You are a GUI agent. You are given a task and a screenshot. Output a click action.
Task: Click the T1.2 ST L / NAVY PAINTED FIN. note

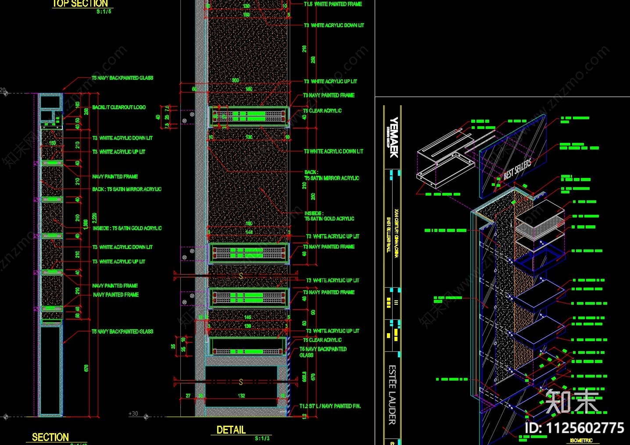pos(330,406)
